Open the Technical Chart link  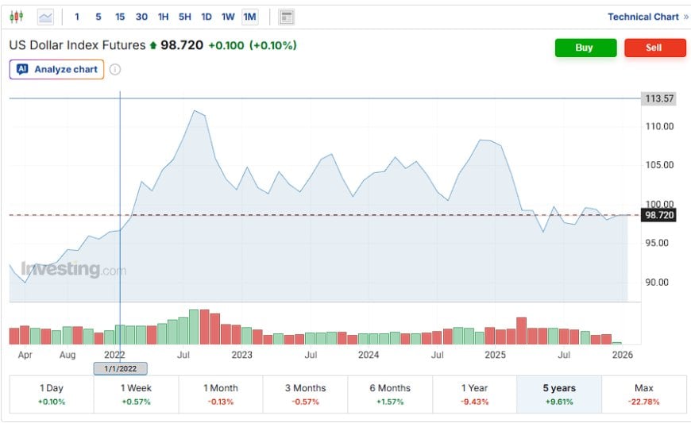click(647, 17)
